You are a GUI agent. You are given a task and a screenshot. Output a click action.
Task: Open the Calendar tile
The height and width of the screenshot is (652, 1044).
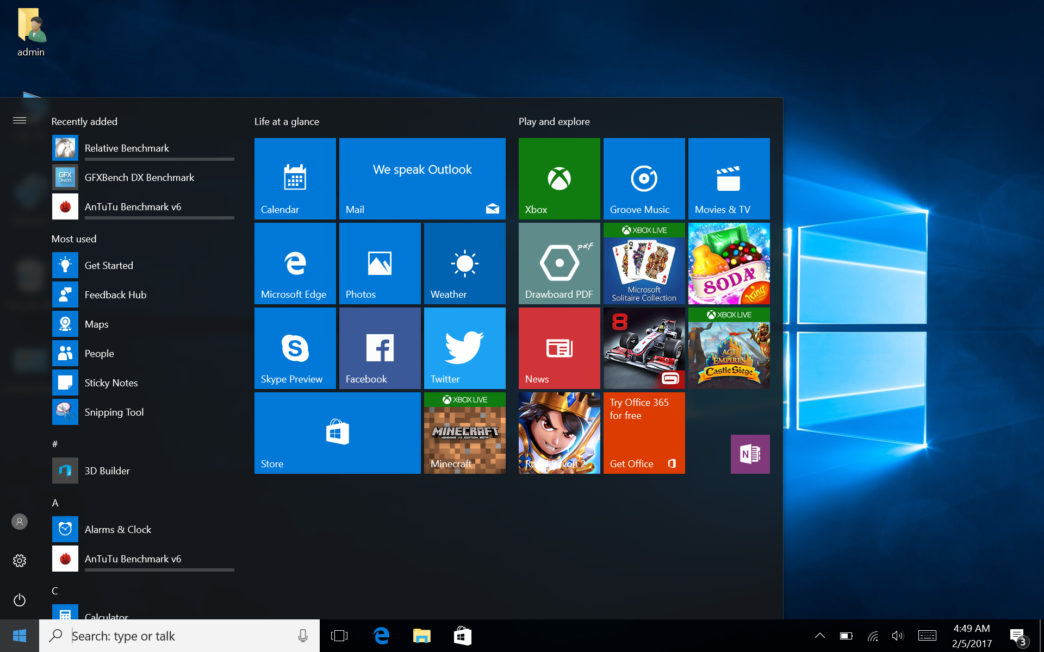pos(295,179)
